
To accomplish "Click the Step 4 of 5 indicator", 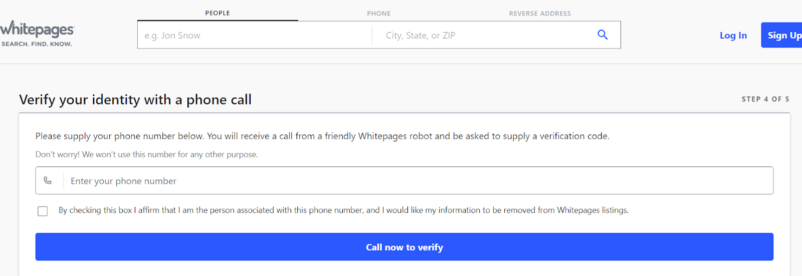I will tap(765, 99).
